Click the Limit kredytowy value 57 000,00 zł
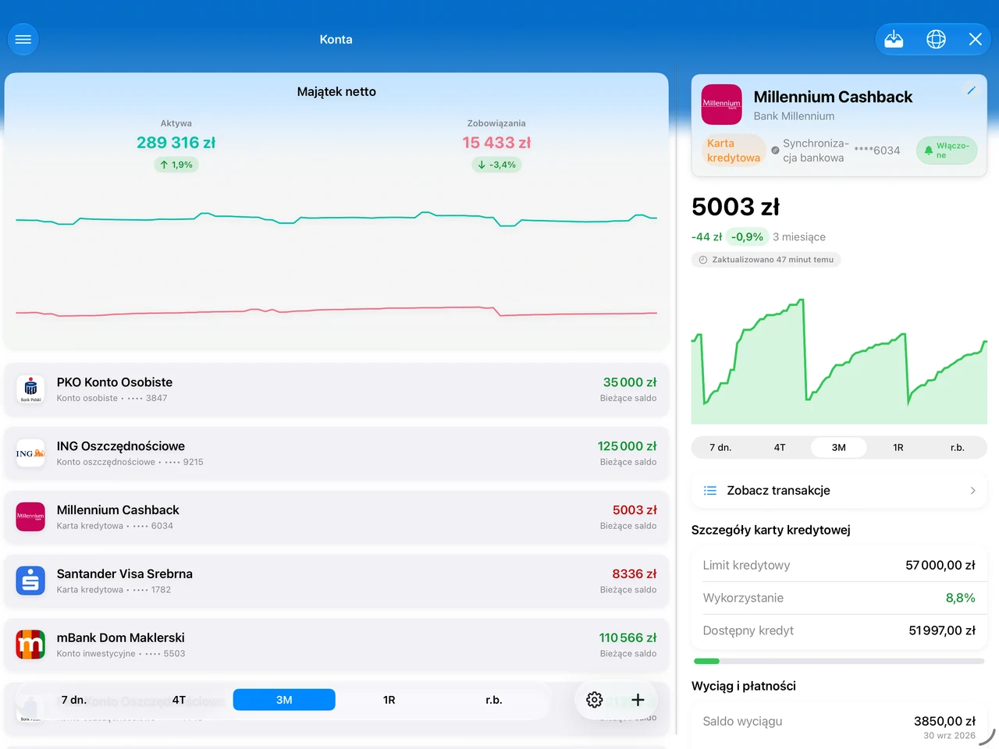 click(940, 566)
